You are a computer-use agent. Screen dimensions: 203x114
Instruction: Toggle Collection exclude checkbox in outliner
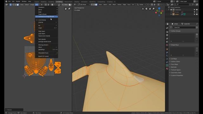171,10
